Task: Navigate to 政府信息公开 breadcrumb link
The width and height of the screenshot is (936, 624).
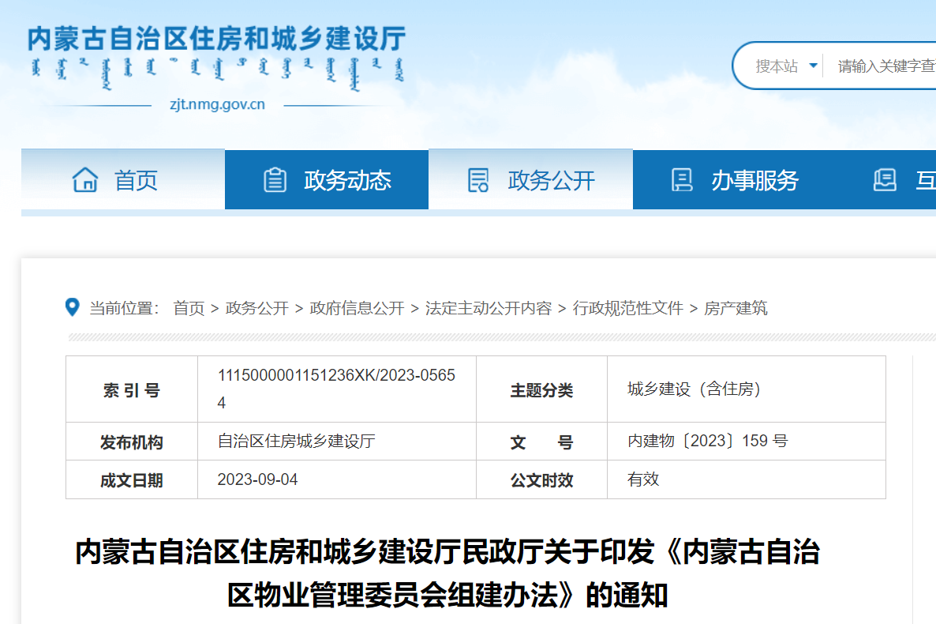Action: click(x=357, y=308)
